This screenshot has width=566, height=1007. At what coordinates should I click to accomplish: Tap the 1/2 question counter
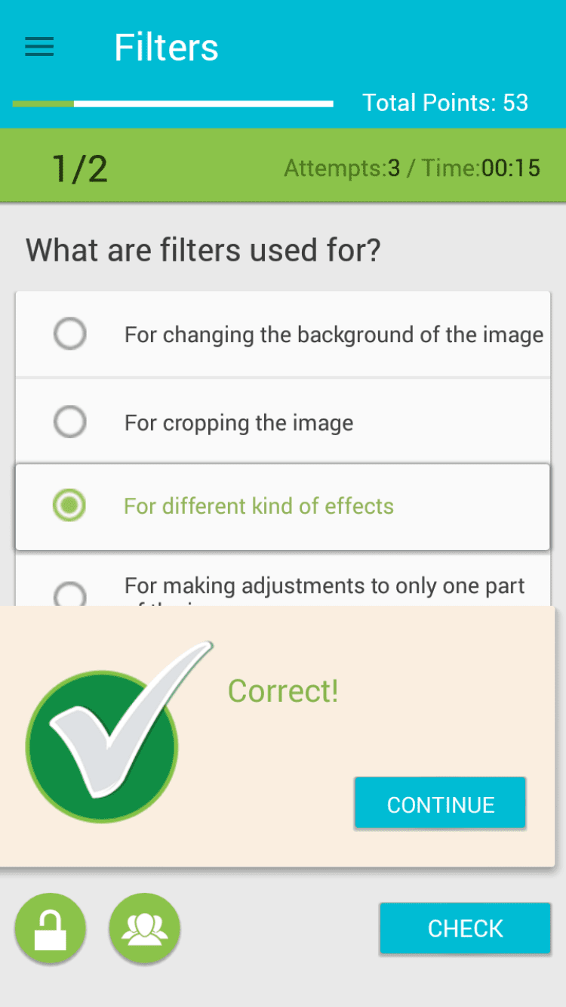[x=79, y=168]
